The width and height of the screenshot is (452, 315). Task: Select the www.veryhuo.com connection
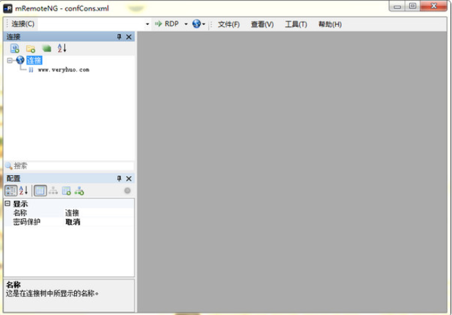pyautogui.click(x=63, y=70)
